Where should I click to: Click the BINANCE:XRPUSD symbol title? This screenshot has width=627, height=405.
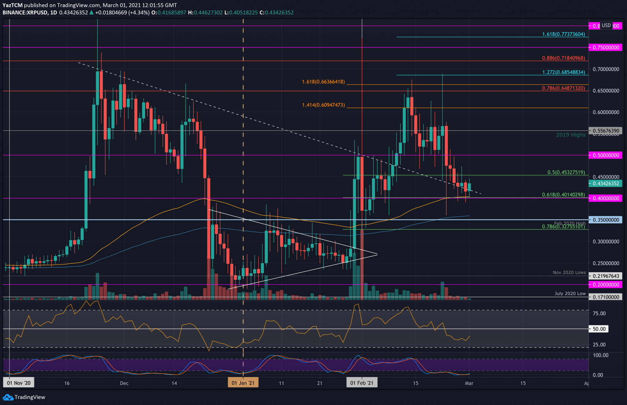(25, 13)
